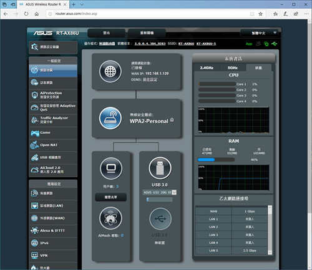Open Guest Network in the sidebar
This screenshot has width=312, height=270.
[x=53, y=82]
